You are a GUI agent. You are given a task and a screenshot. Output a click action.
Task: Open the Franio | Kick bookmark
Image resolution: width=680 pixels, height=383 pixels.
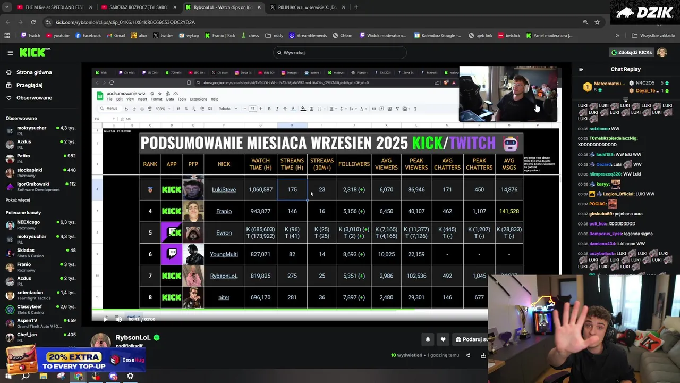tap(219, 36)
